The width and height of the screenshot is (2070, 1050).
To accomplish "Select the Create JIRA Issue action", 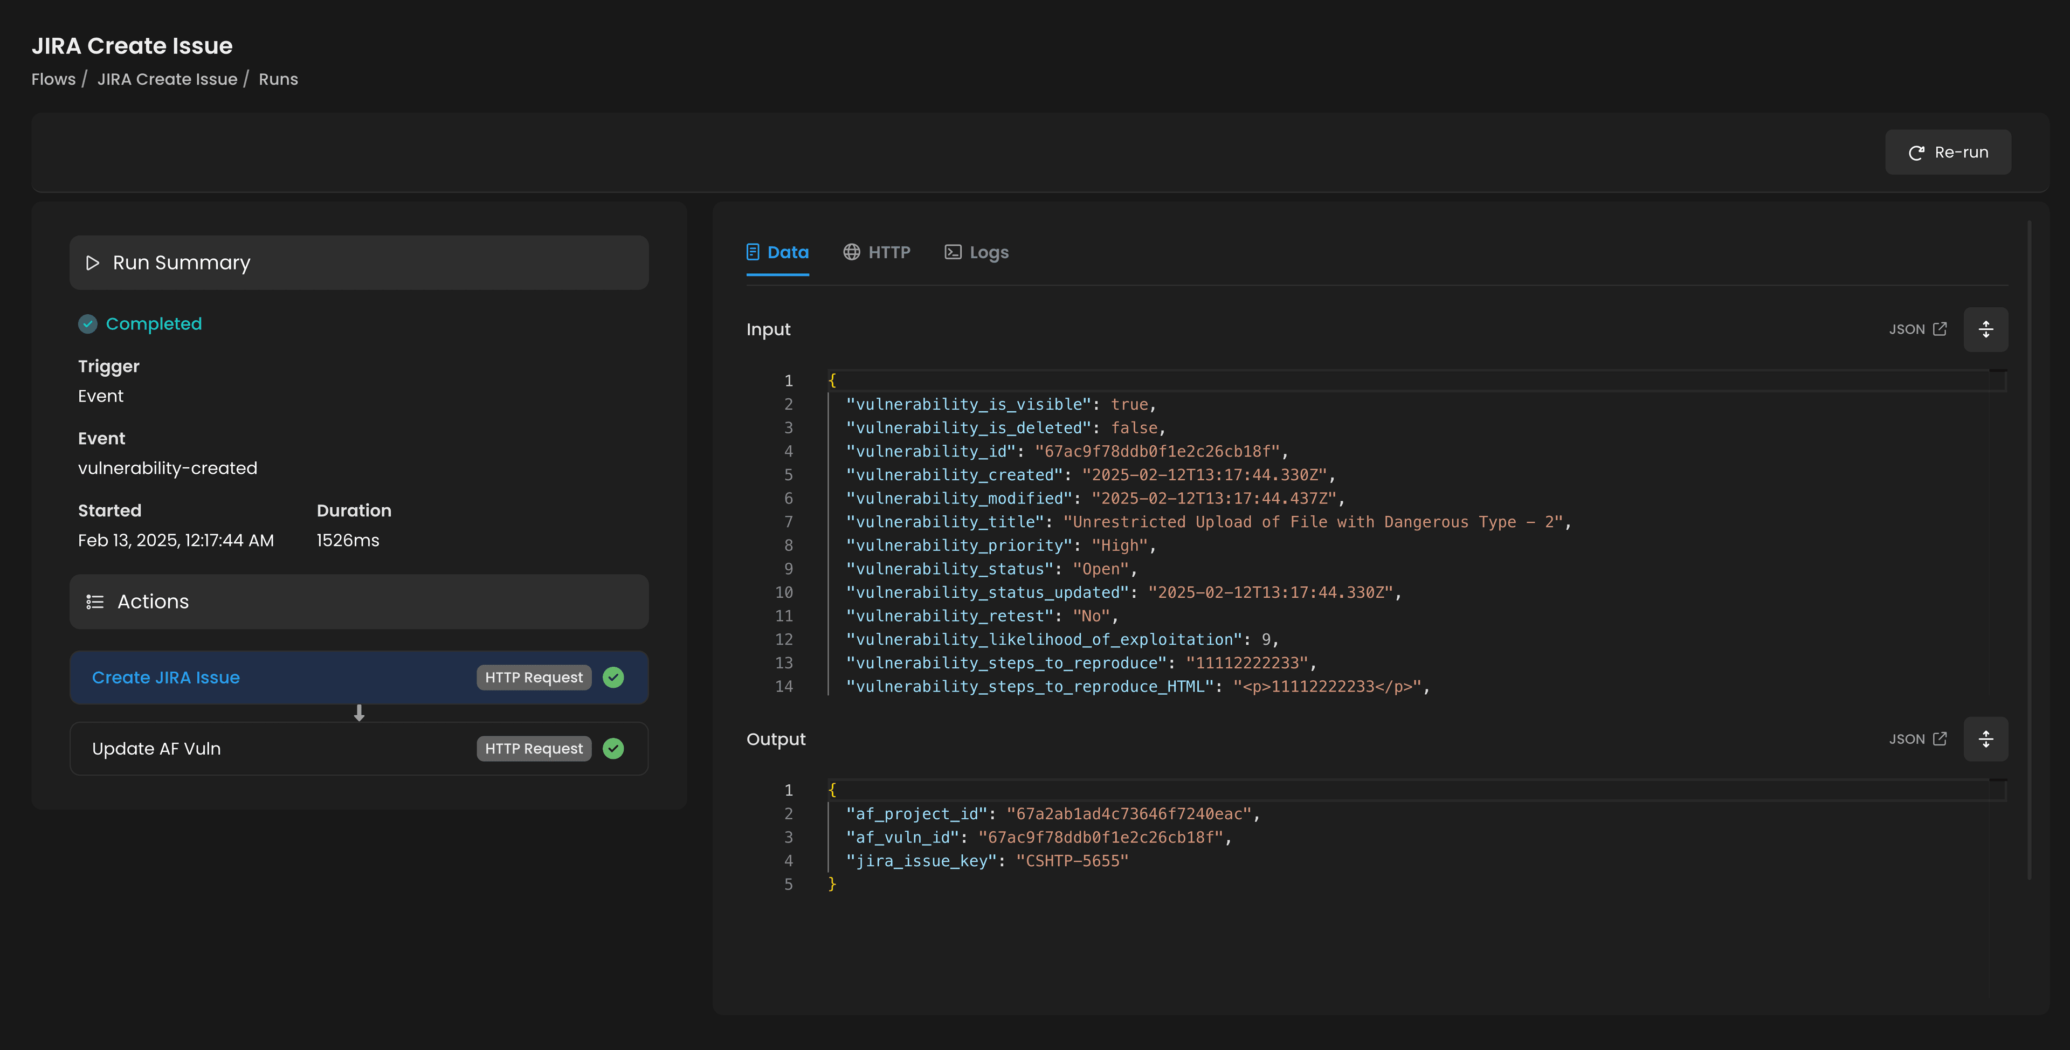I will [358, 677].
